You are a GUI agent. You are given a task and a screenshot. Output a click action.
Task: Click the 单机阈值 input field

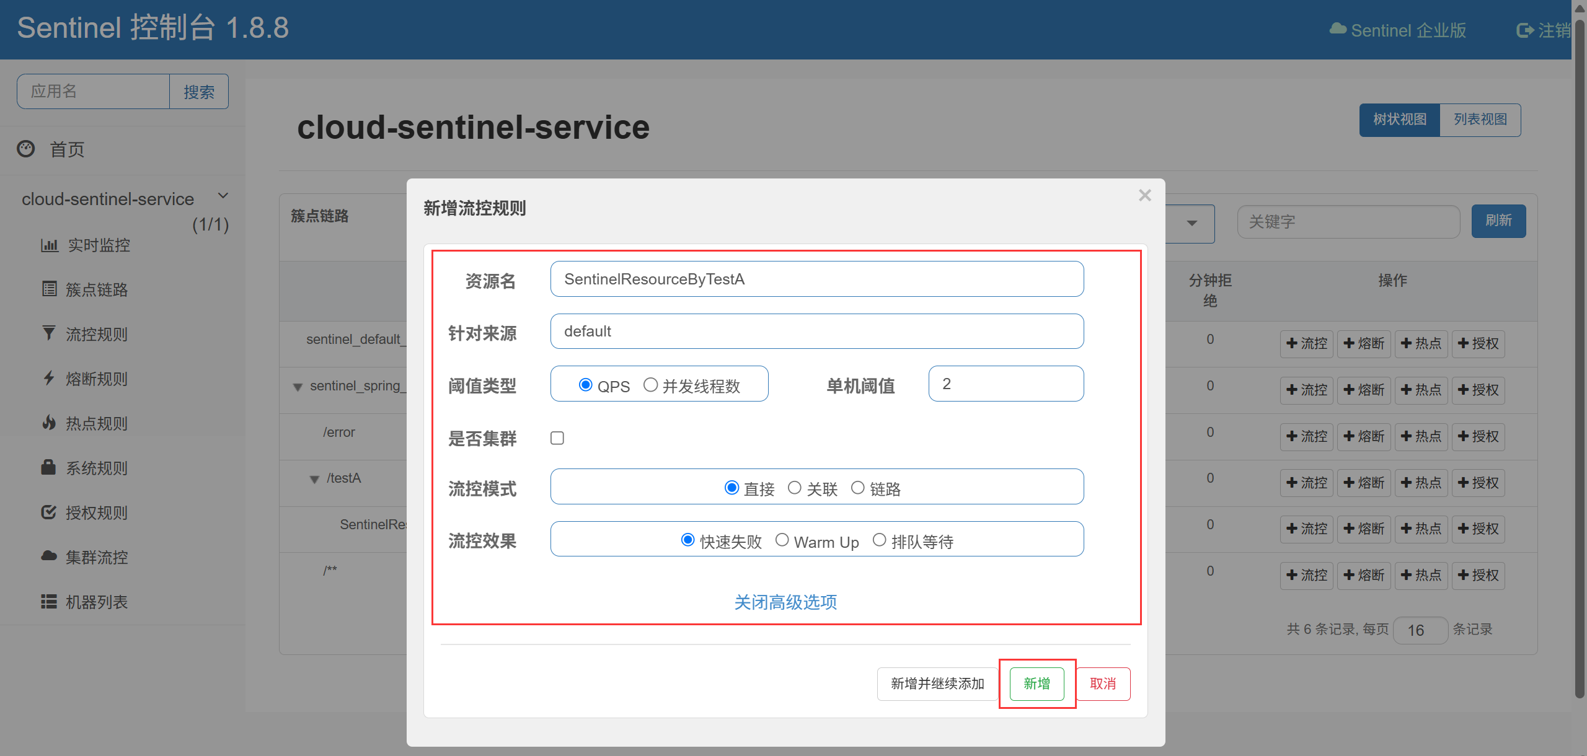1006,384
